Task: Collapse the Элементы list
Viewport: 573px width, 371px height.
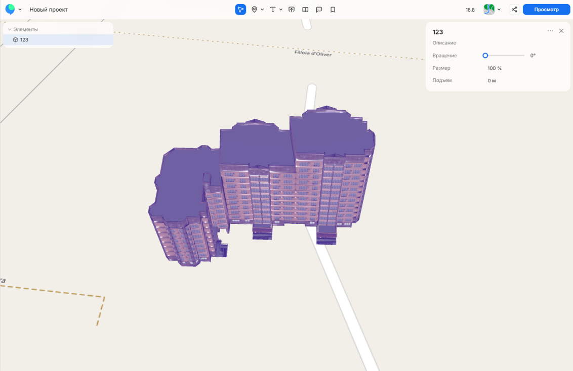Action: [x=10, y=30]
